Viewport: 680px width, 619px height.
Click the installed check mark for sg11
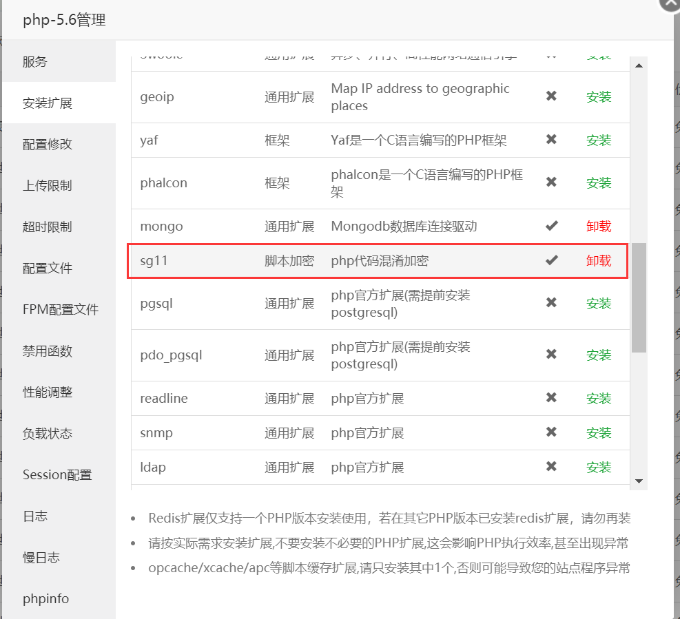click(551, 260)
